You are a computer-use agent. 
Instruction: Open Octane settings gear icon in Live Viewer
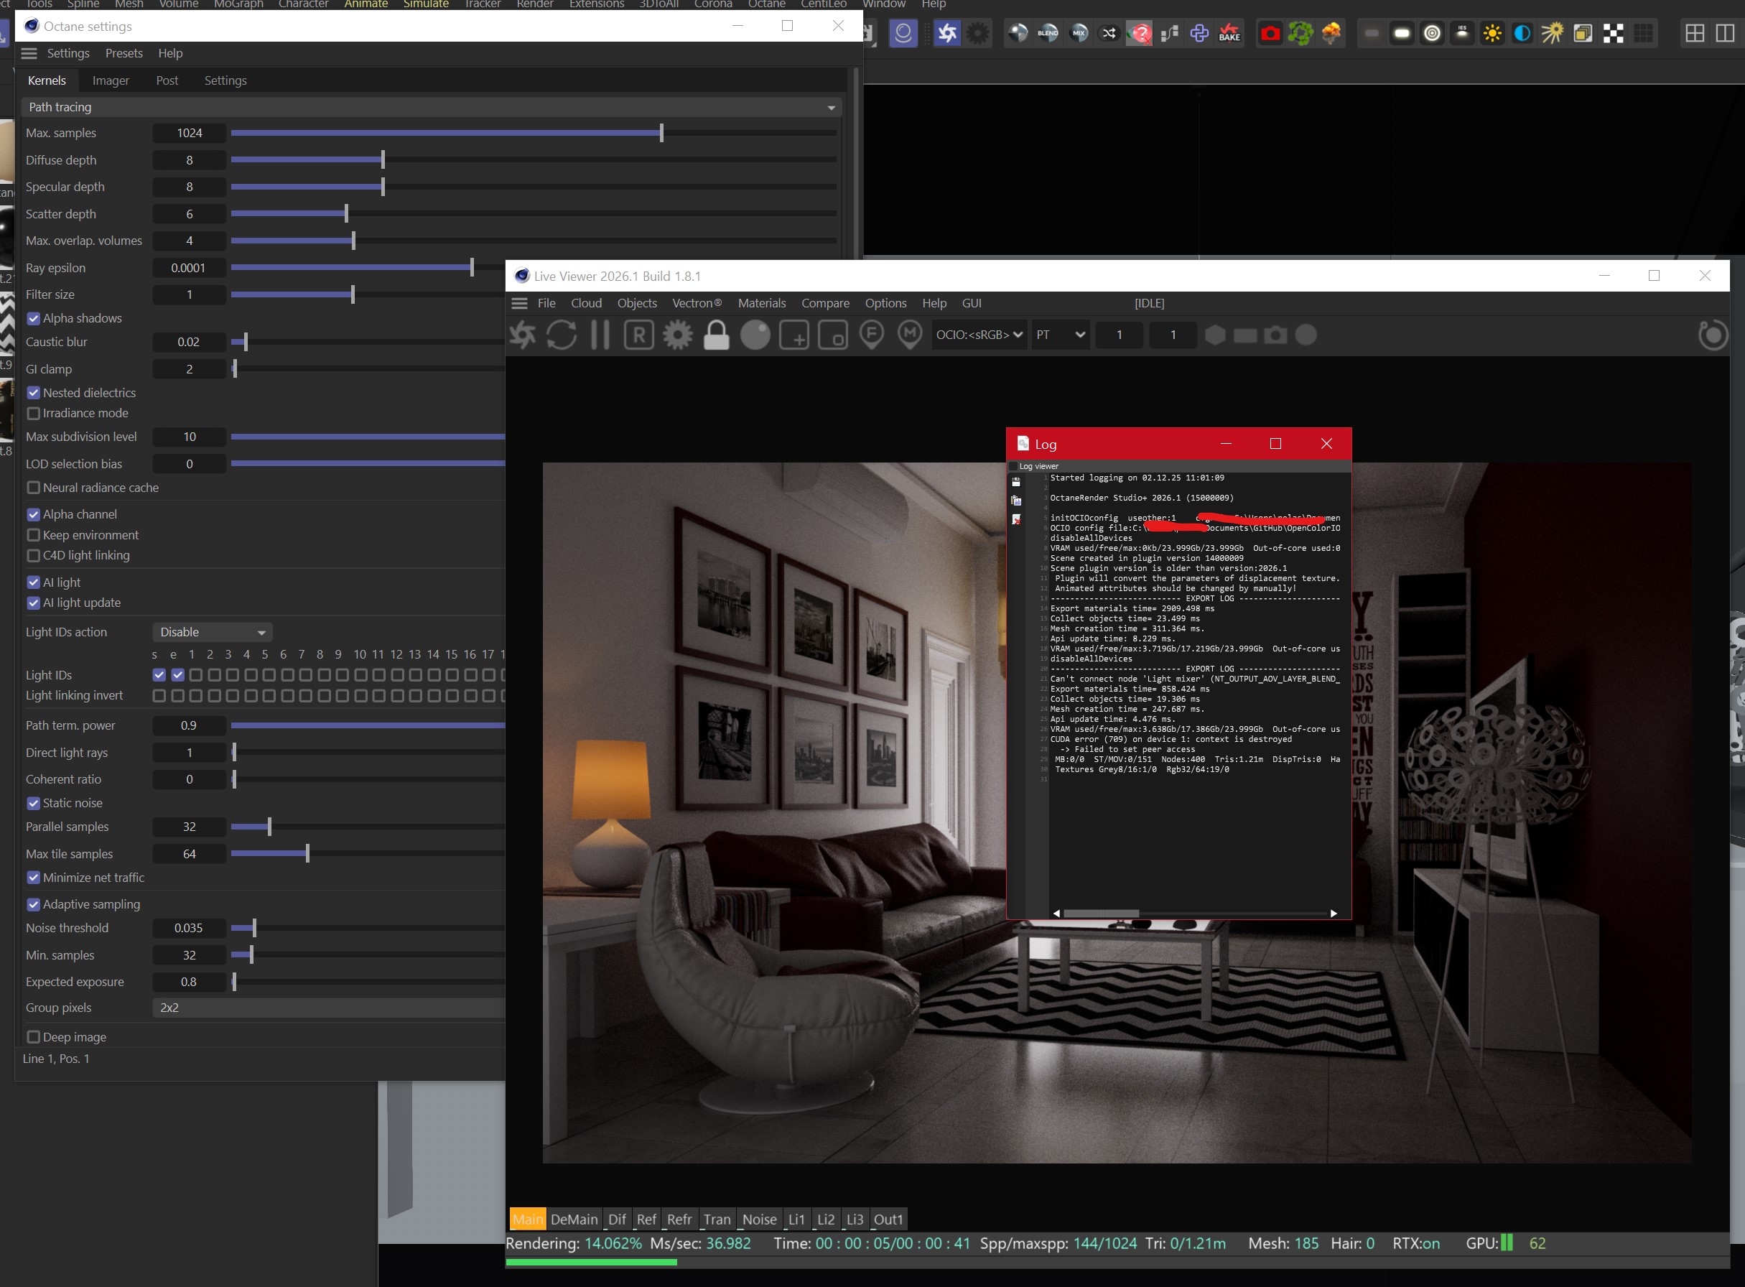pyautogui.click(x=677, y=336)
